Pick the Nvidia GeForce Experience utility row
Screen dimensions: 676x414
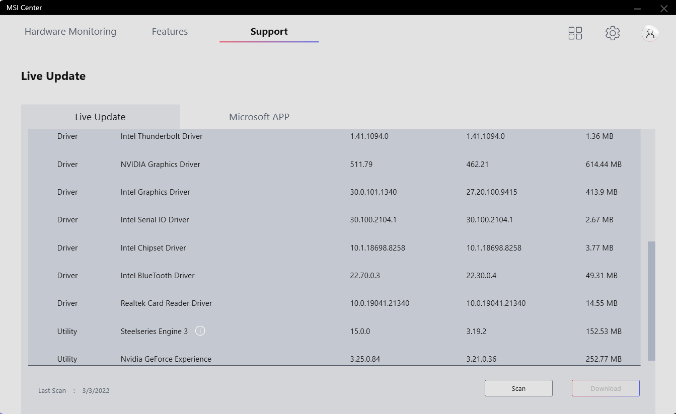[x=166, y=359]
